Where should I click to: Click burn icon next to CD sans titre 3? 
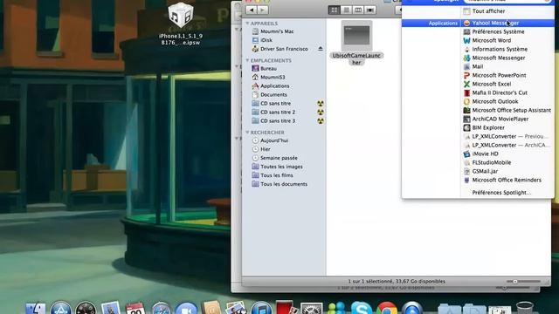pyautogui.click(x=321, y=121)
